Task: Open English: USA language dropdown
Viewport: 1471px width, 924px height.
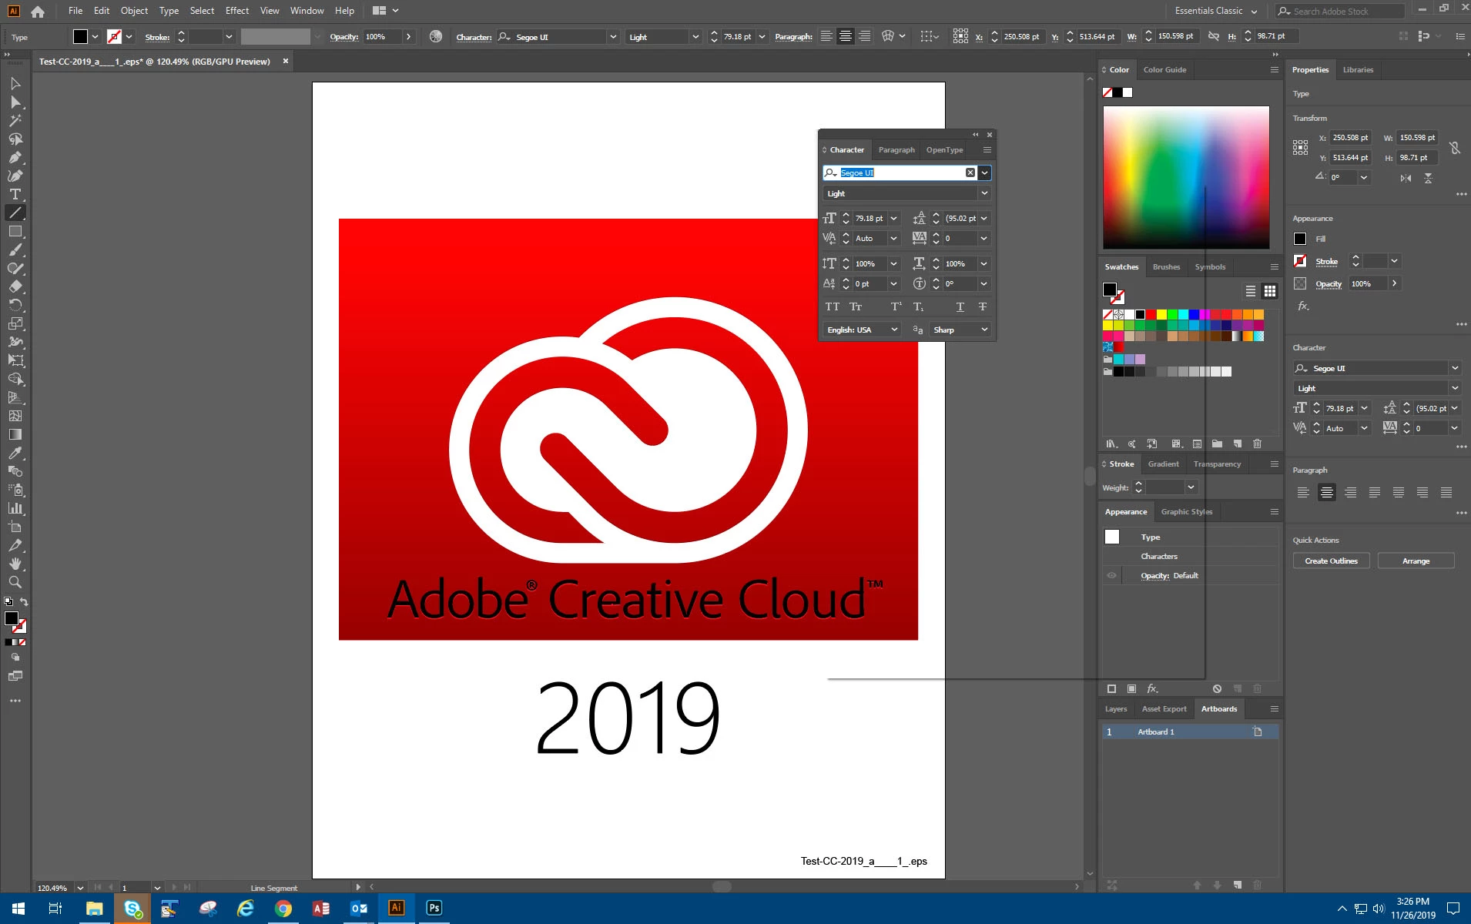Action: pos(862,330)
